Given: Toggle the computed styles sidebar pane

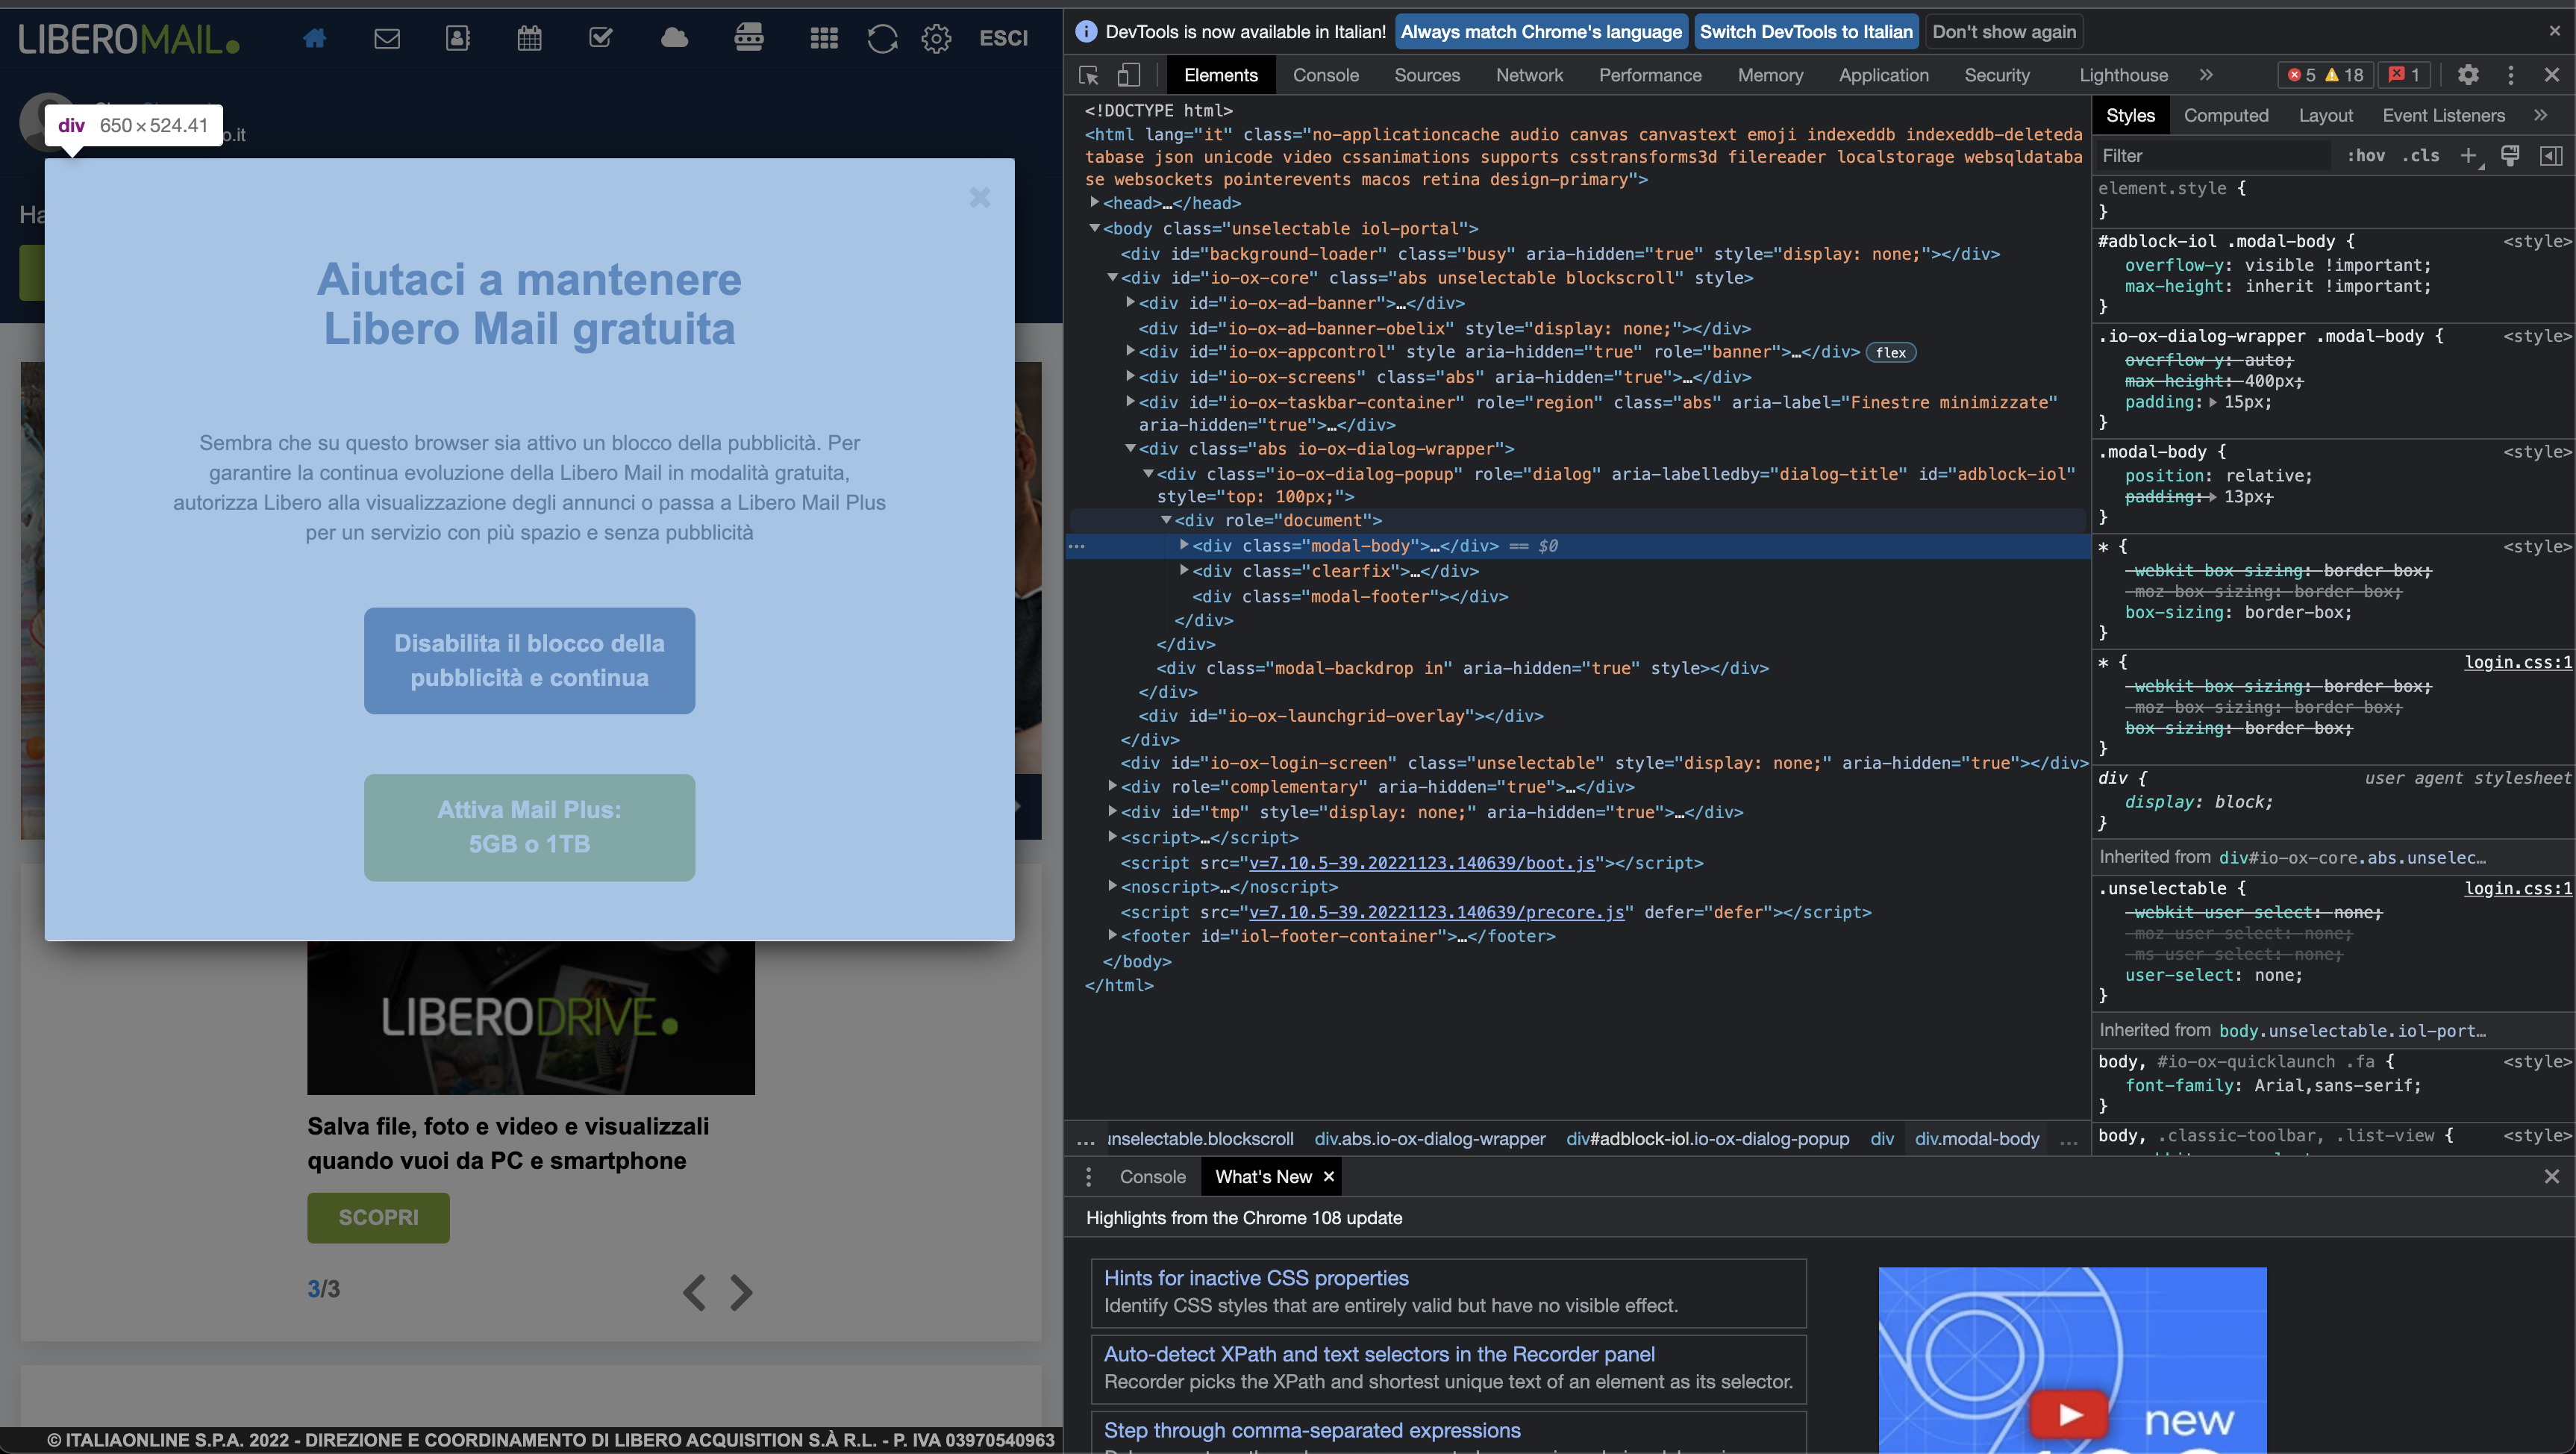Looking at the screenshot, I should tap(2552, 156).
